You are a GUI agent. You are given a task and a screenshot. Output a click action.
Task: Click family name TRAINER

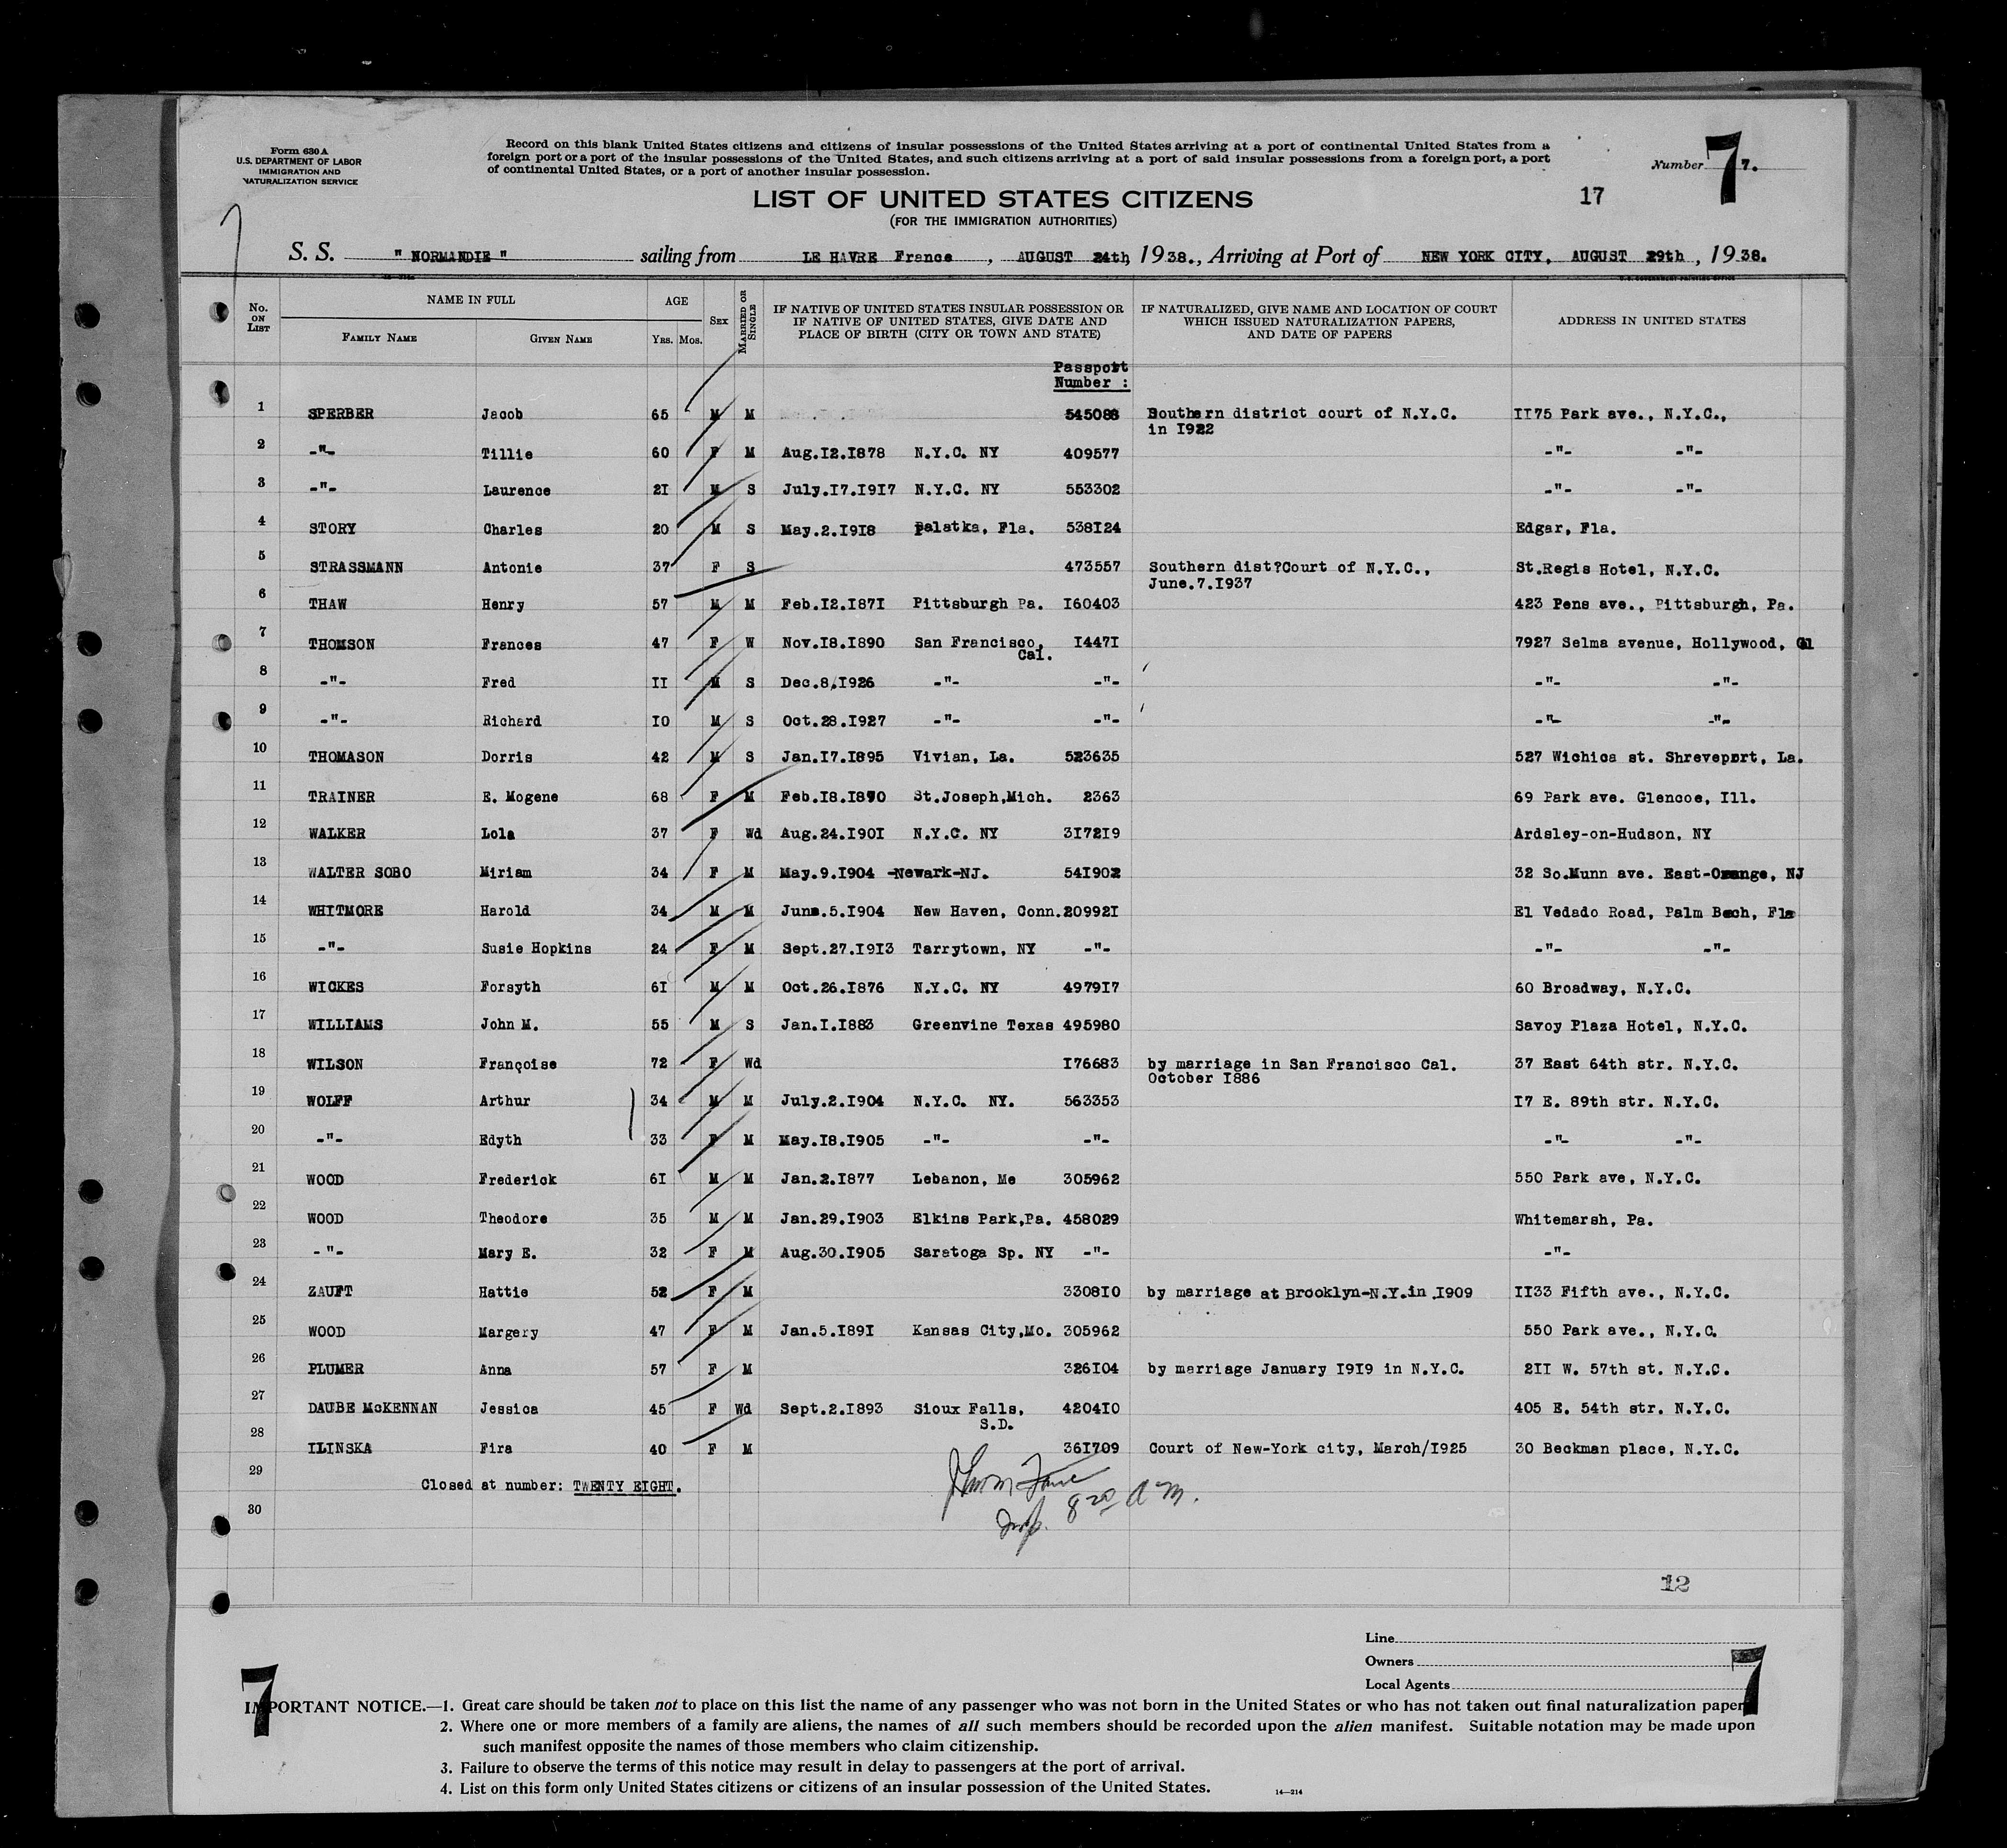pos(342,797)
